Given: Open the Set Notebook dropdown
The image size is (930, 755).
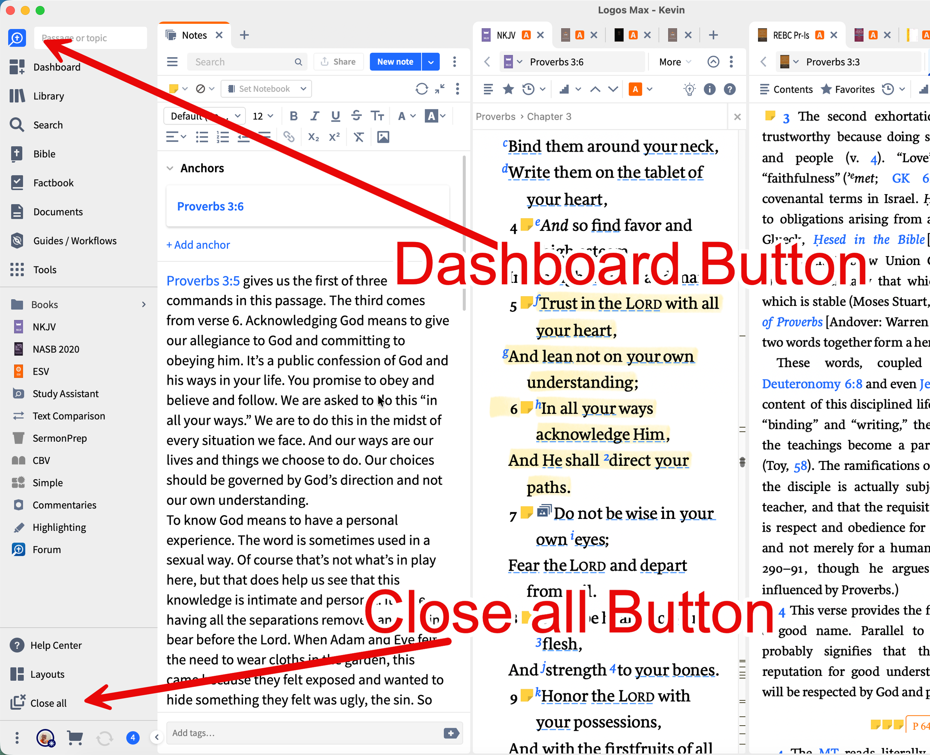Looking at the screenshot, I should point(267,89).
